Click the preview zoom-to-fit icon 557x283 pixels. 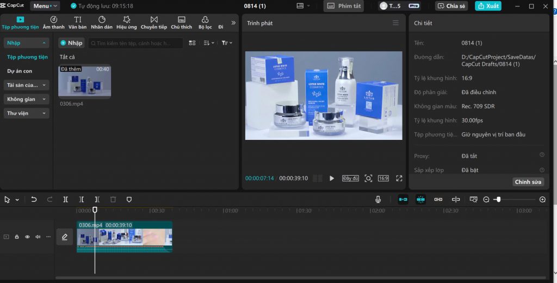point(368,179)
